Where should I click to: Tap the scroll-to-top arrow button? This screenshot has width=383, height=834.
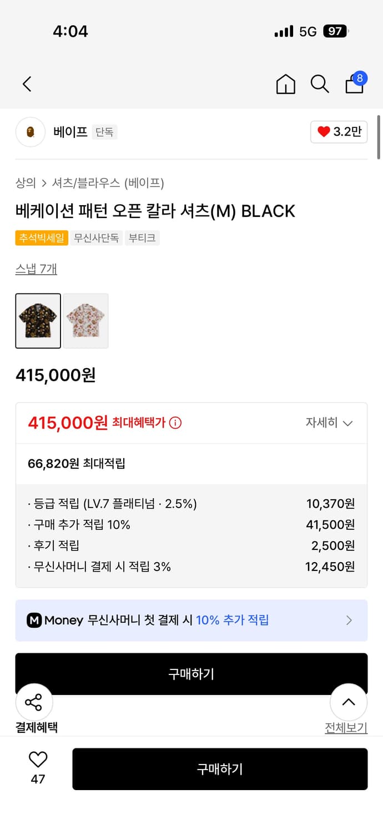click(x=349, y=702)
